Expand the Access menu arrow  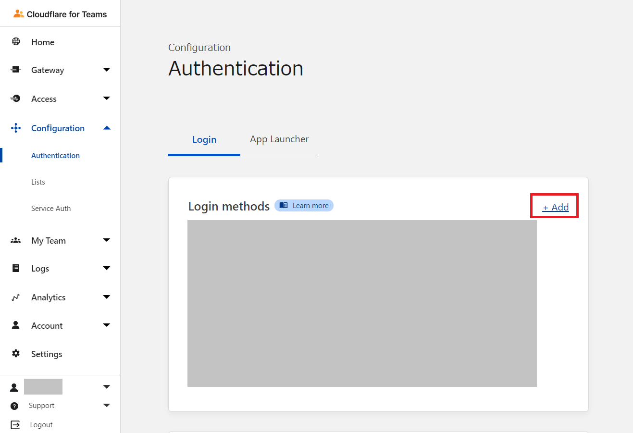pyautogui.click(x=107, y=99)
